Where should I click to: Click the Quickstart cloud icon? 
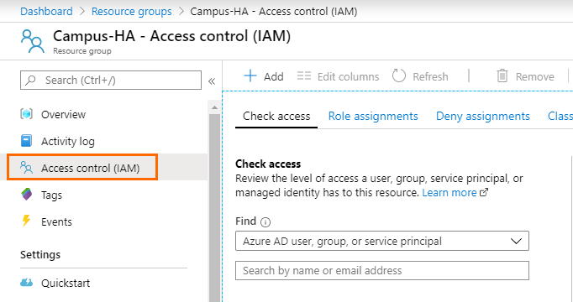pyautogui.click(x=26, y=283)
